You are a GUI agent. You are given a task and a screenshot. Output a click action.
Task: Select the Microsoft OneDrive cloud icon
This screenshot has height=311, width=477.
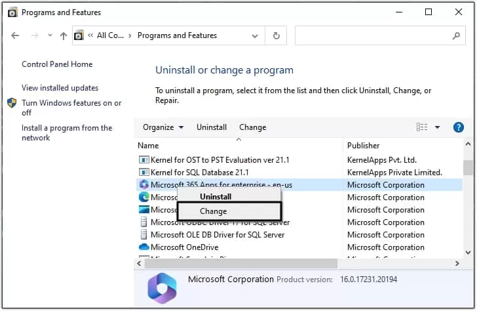(144, 247)
